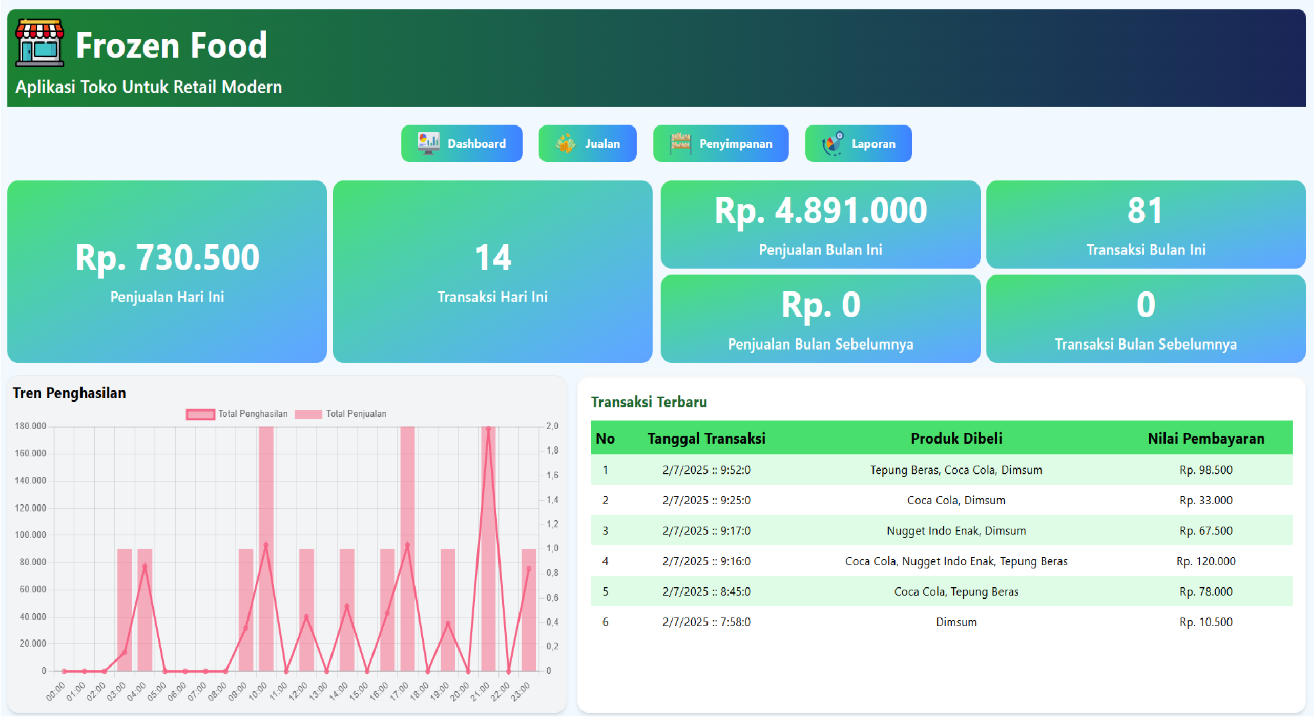
Task: Select the Transaksi Bulan Ini card
Action: (x=1146, y=224)
